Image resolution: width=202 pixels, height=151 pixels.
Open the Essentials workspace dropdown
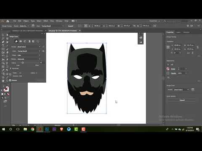coord(154,21)
